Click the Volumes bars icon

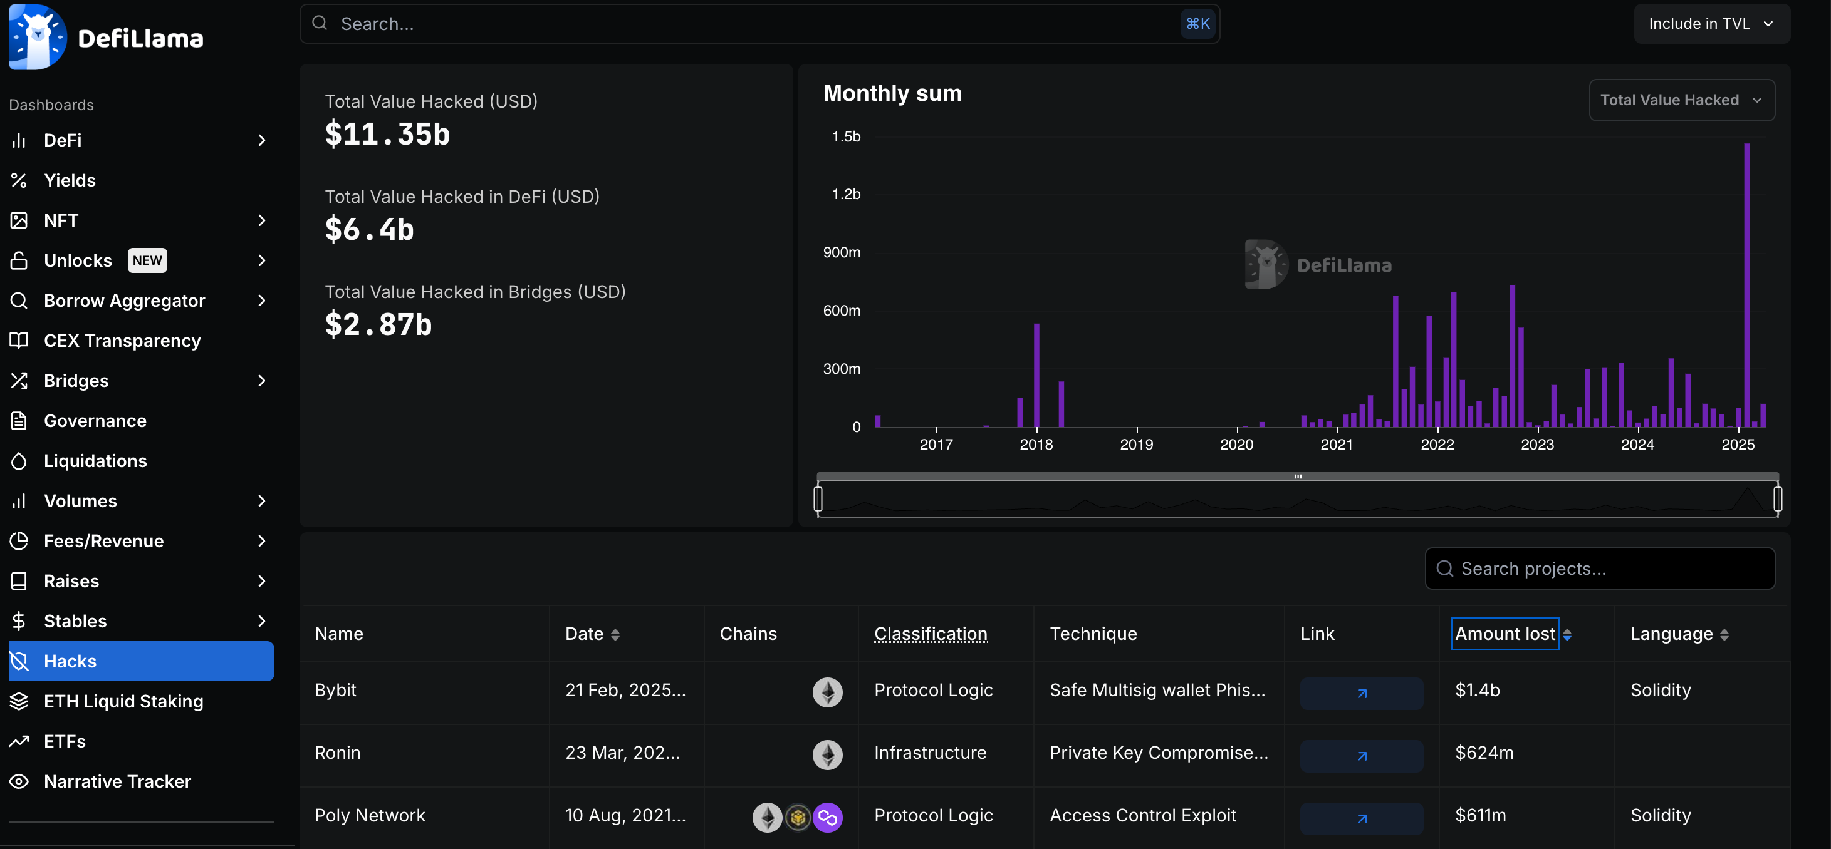(19, 501)
